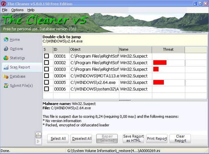Image resolution: width=209 pixels, height=154 pixels.
Task: Click Save Report as HTML button
Action: [133, 139]
